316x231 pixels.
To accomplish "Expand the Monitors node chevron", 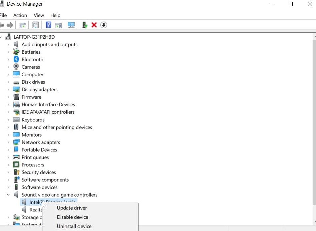I will (x=8, y=135).
